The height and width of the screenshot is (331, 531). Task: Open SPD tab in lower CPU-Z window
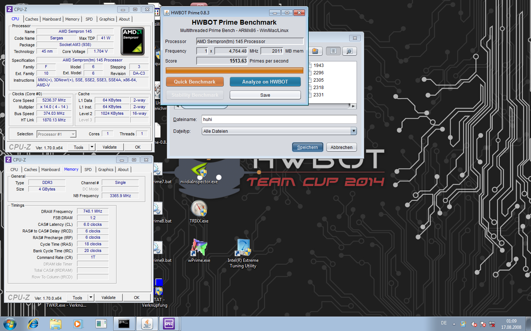pos(88,170)
